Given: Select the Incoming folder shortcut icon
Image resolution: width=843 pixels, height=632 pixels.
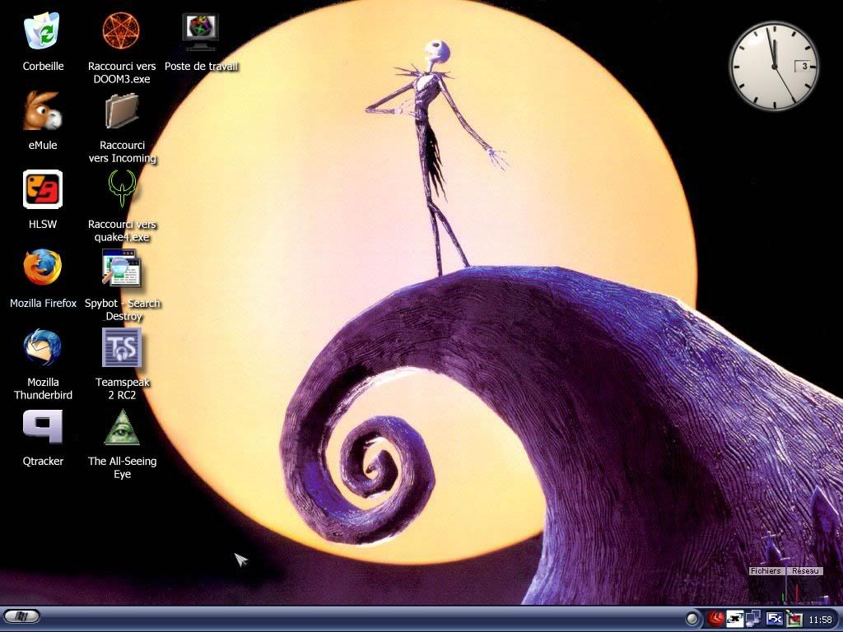Looking at the screenshot, I should 122,111.
